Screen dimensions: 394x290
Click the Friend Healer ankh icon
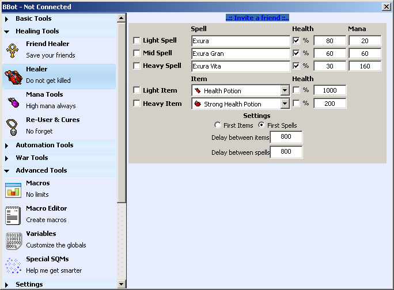point(13,50)
